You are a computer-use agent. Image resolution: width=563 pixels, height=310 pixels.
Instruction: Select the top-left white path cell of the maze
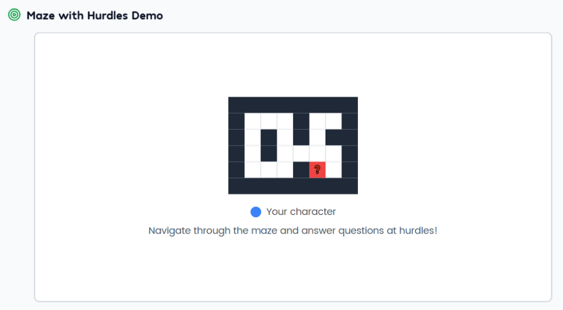pos(252,121)
